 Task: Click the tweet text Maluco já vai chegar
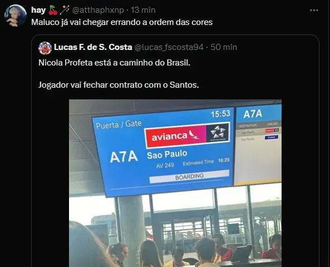click(122, 22)
